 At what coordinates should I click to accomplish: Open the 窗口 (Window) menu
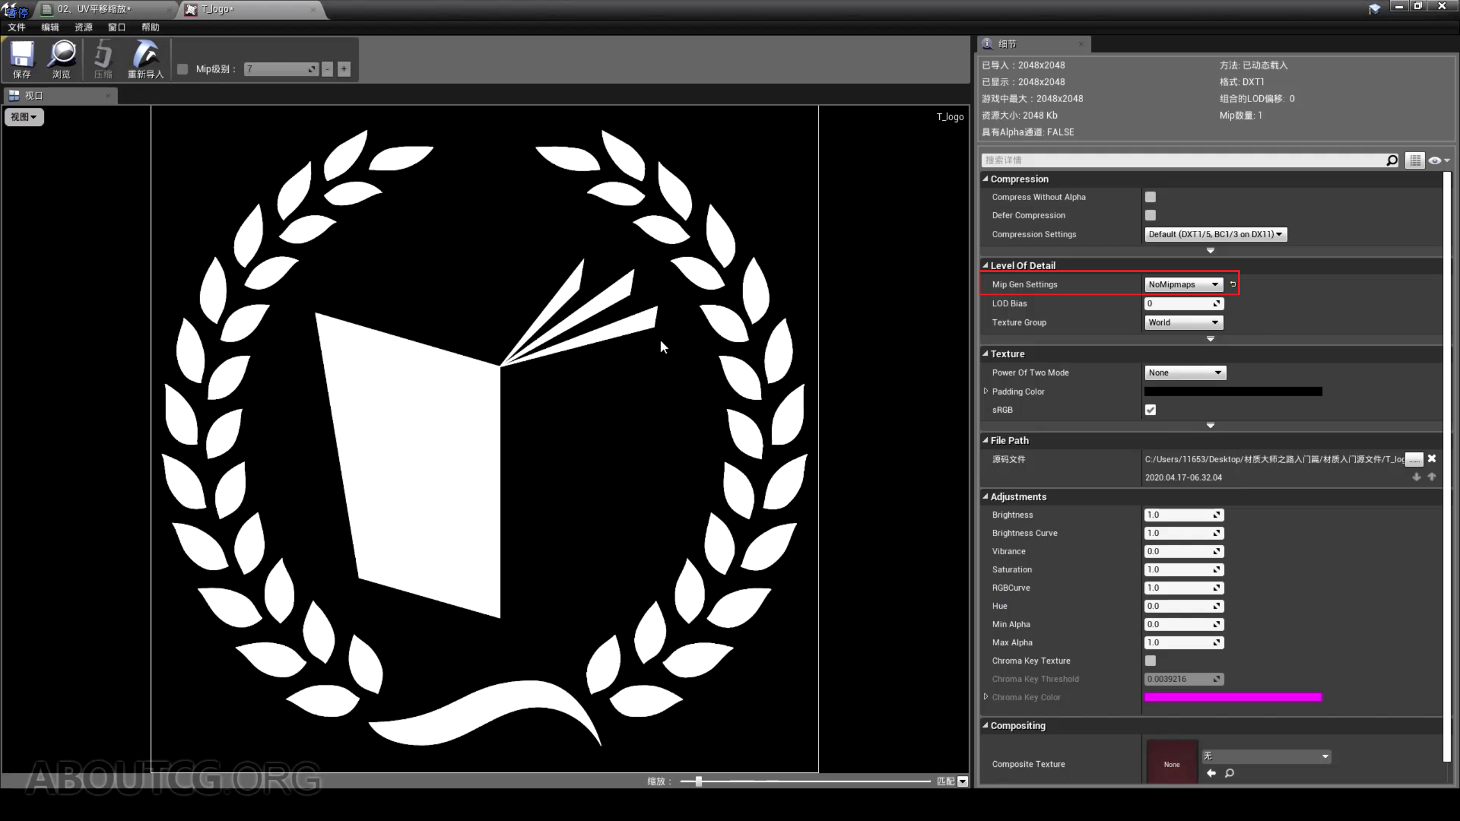point(116,27)
